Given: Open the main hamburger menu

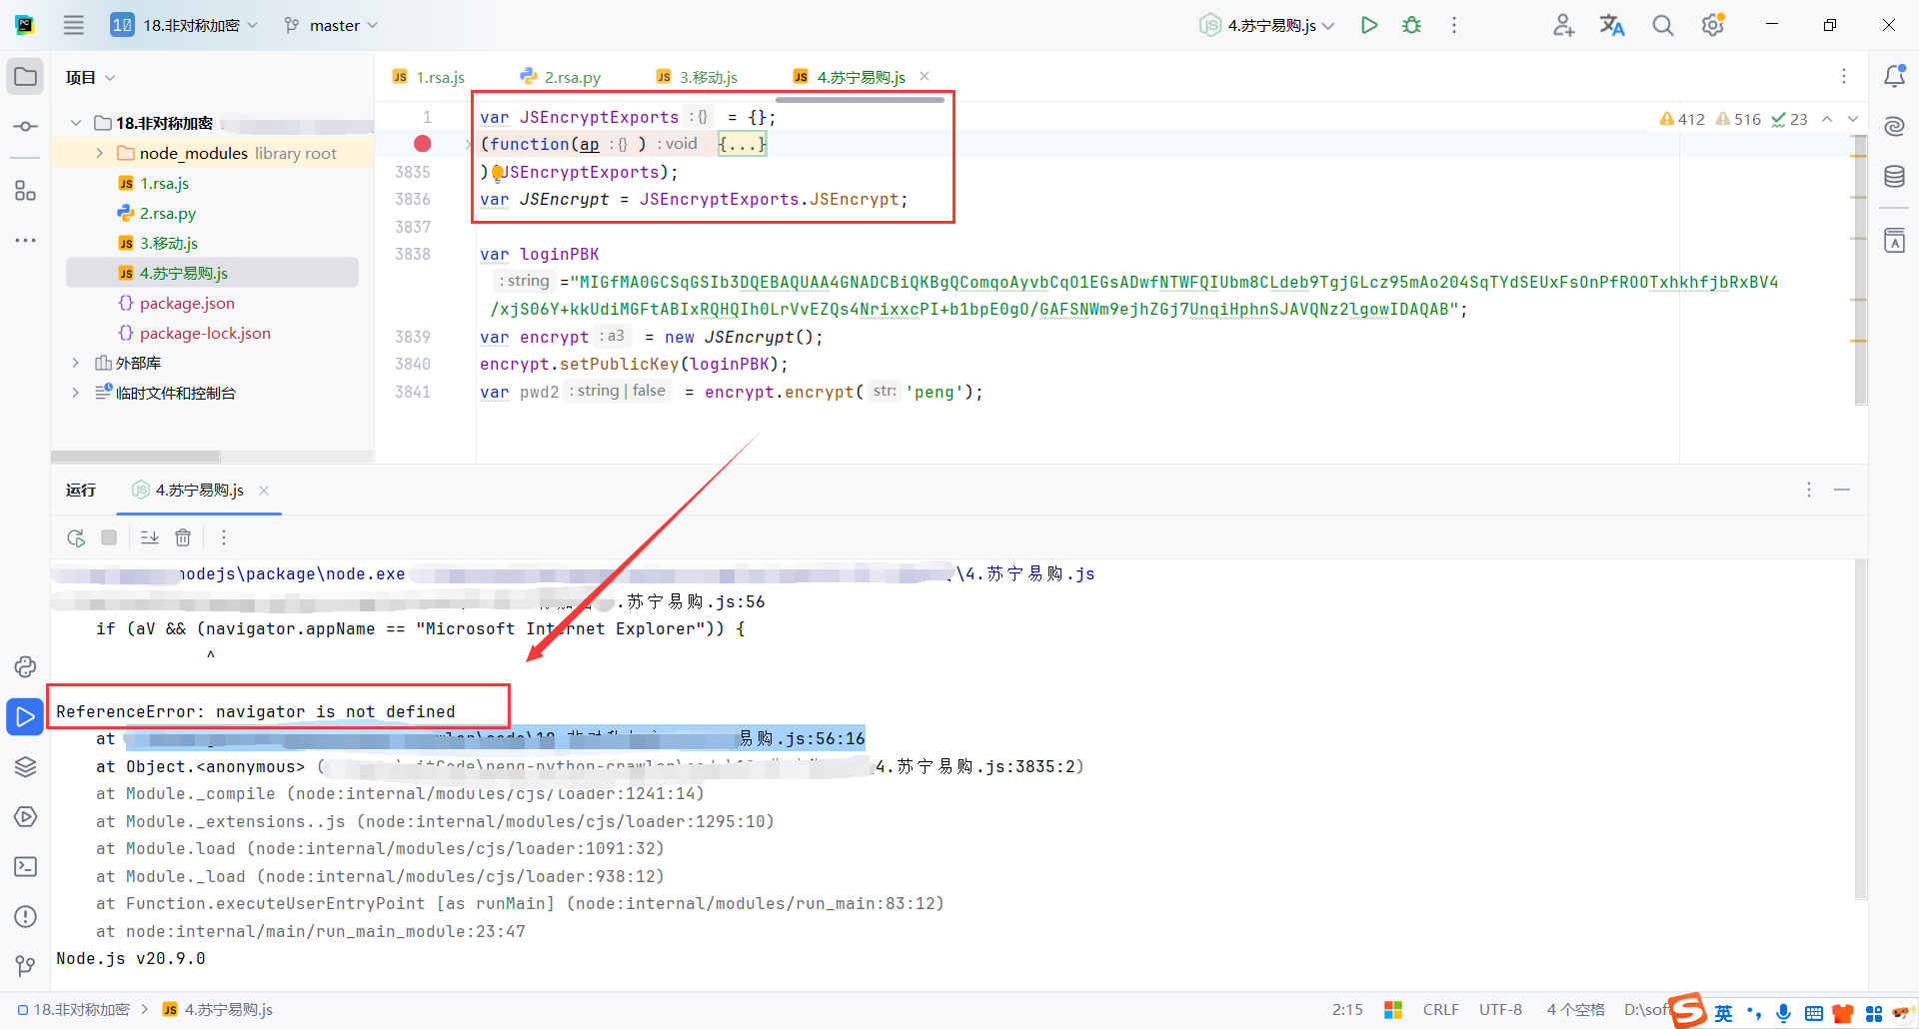Looking at the screenshot, I should (74, 25).
